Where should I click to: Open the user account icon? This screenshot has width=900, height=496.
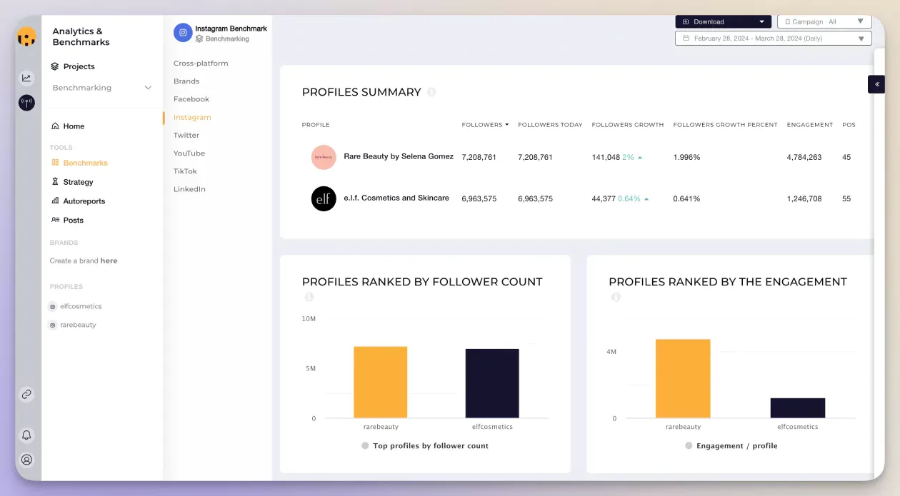26,460
